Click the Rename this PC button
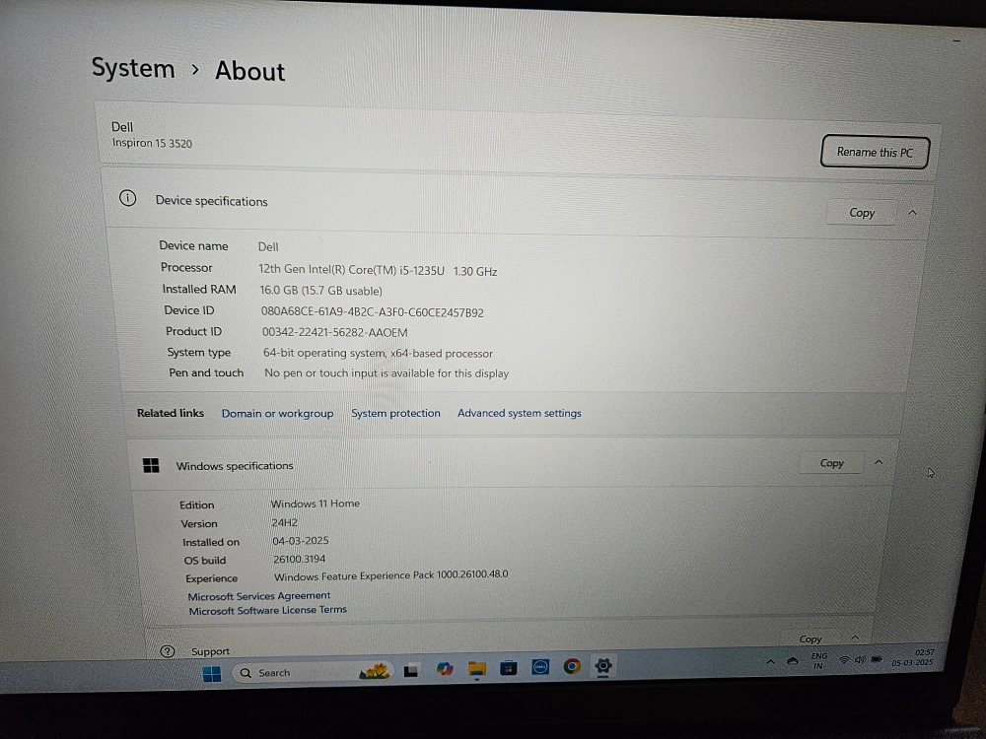Image resolution: width=986 pixels, height=739 pixels. pyautogui.click(x=875, y=152)
